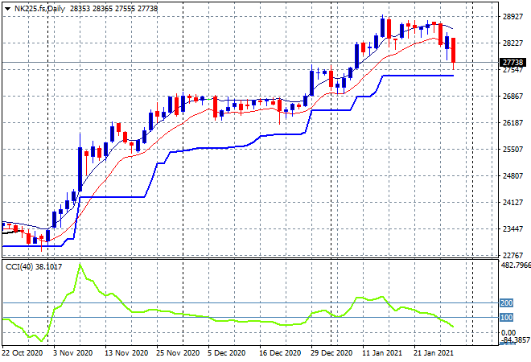
Task: Click the CCI 0.00 level label
Action: point(508,333)
